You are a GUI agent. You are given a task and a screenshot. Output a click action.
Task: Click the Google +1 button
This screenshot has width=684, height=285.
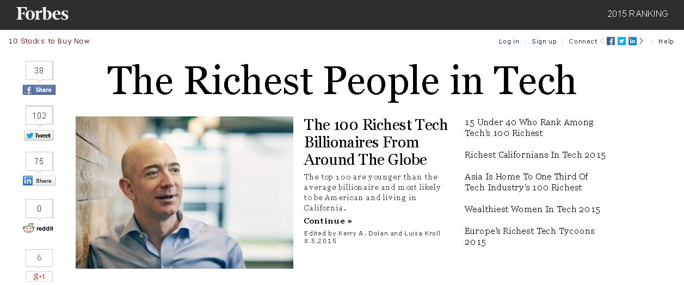(39, 276)
